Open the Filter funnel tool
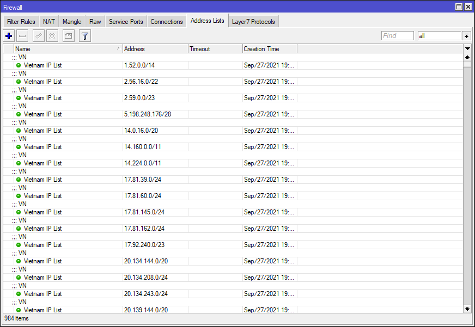 tap(85, 36)
